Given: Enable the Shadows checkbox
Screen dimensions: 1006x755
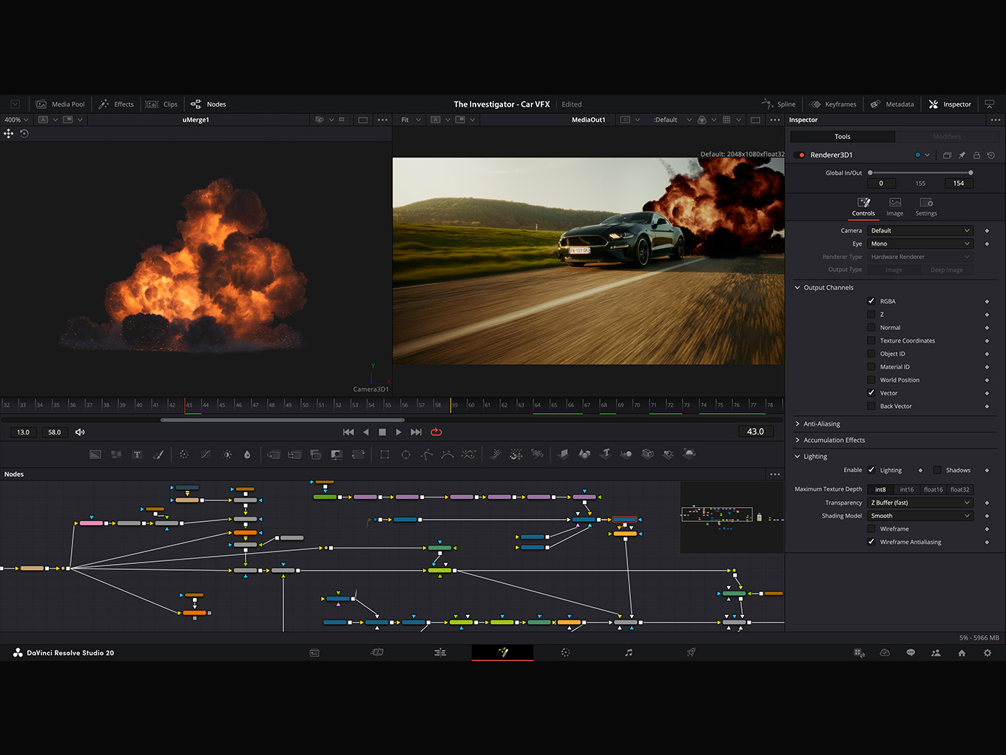Looking at the screenshot, I should (937, 470).
